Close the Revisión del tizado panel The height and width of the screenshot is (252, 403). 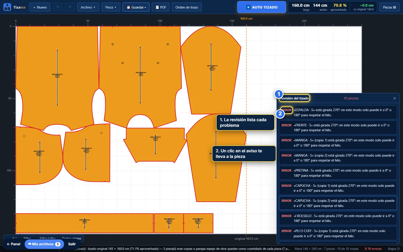[x=394, y=98]
